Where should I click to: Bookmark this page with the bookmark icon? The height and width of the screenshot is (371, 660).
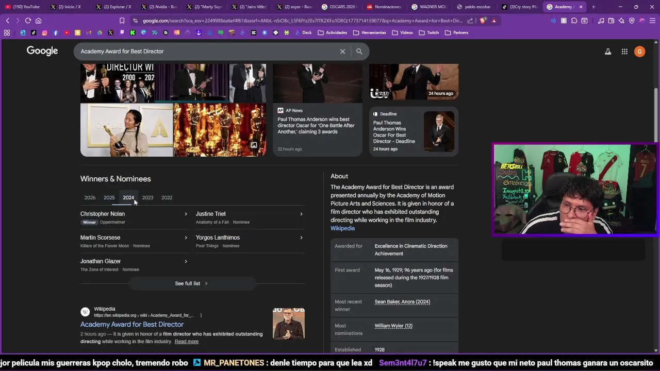[x=122, y=21]
